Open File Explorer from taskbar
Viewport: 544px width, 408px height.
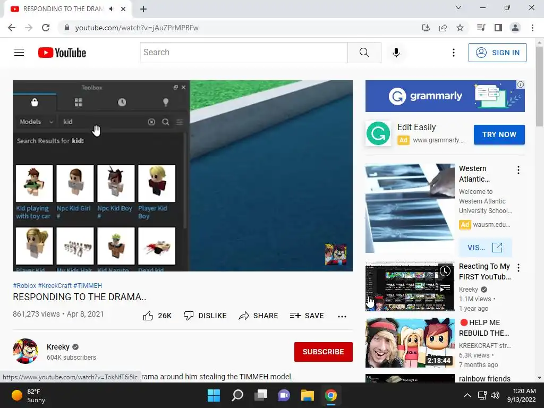[308, 395]
